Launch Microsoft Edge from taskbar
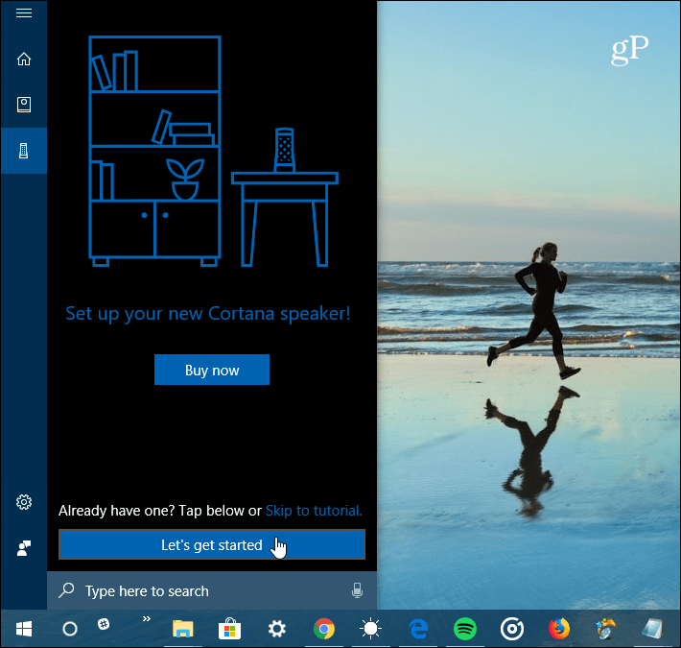Viewport: 681px width, 648px height. [418, 629]
